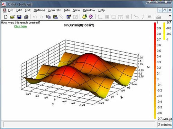Click the paperclip link icon
This screenshot has height=129, width=173.
(62, 17)
